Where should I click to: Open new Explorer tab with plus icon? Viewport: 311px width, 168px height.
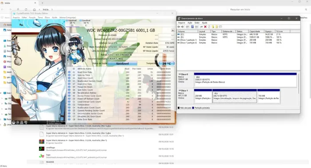pyautogui.click(x=42, y=3)
